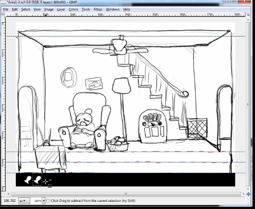Click the vertical scrollbar thumb
The height and width of the screenshot is (209, 255).
[248, 104]
